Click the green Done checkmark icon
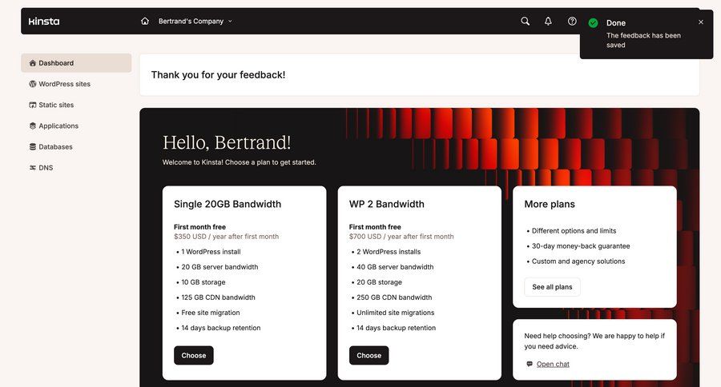This screenshot has height=387, width=721. coord(594,23)
